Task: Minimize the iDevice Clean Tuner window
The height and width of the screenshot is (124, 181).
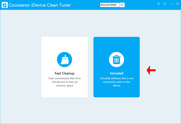Action: click(171, 4)
